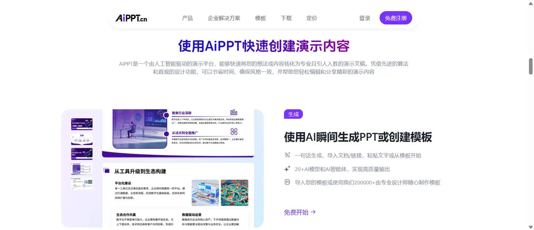
Task: Click the colorful abstract image in slide
Action: (x=234, y=193)
